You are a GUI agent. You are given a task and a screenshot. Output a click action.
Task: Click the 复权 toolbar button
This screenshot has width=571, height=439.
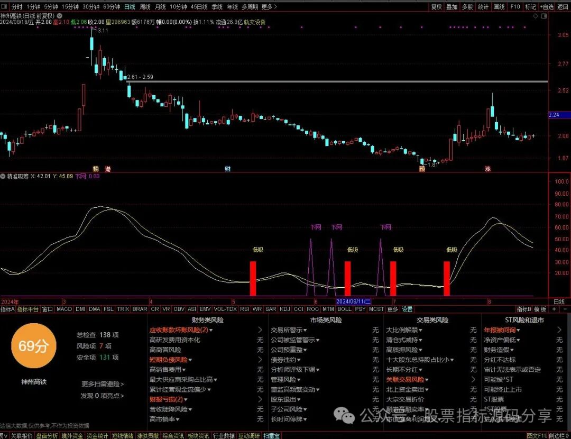(436, 6)
